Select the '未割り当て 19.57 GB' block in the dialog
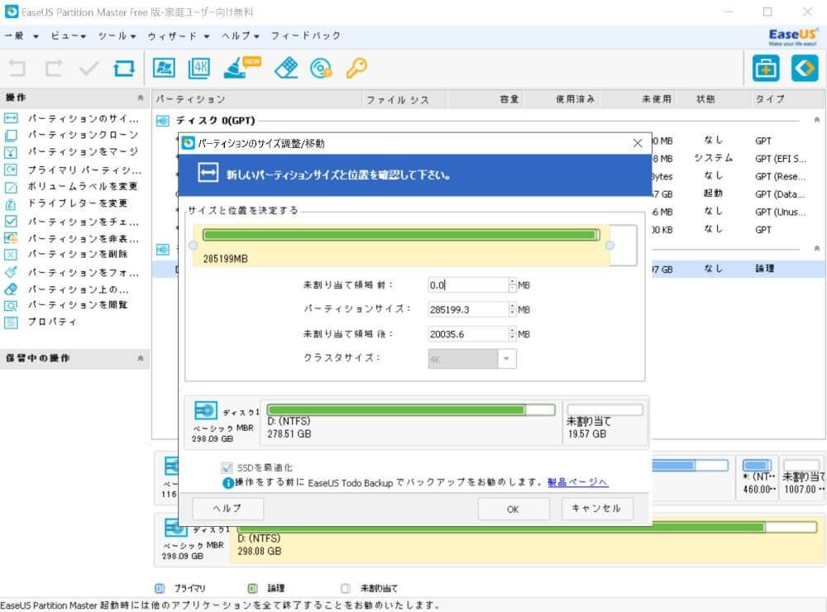This screenshot has height=612, width=827. click(x=605, y=422)
